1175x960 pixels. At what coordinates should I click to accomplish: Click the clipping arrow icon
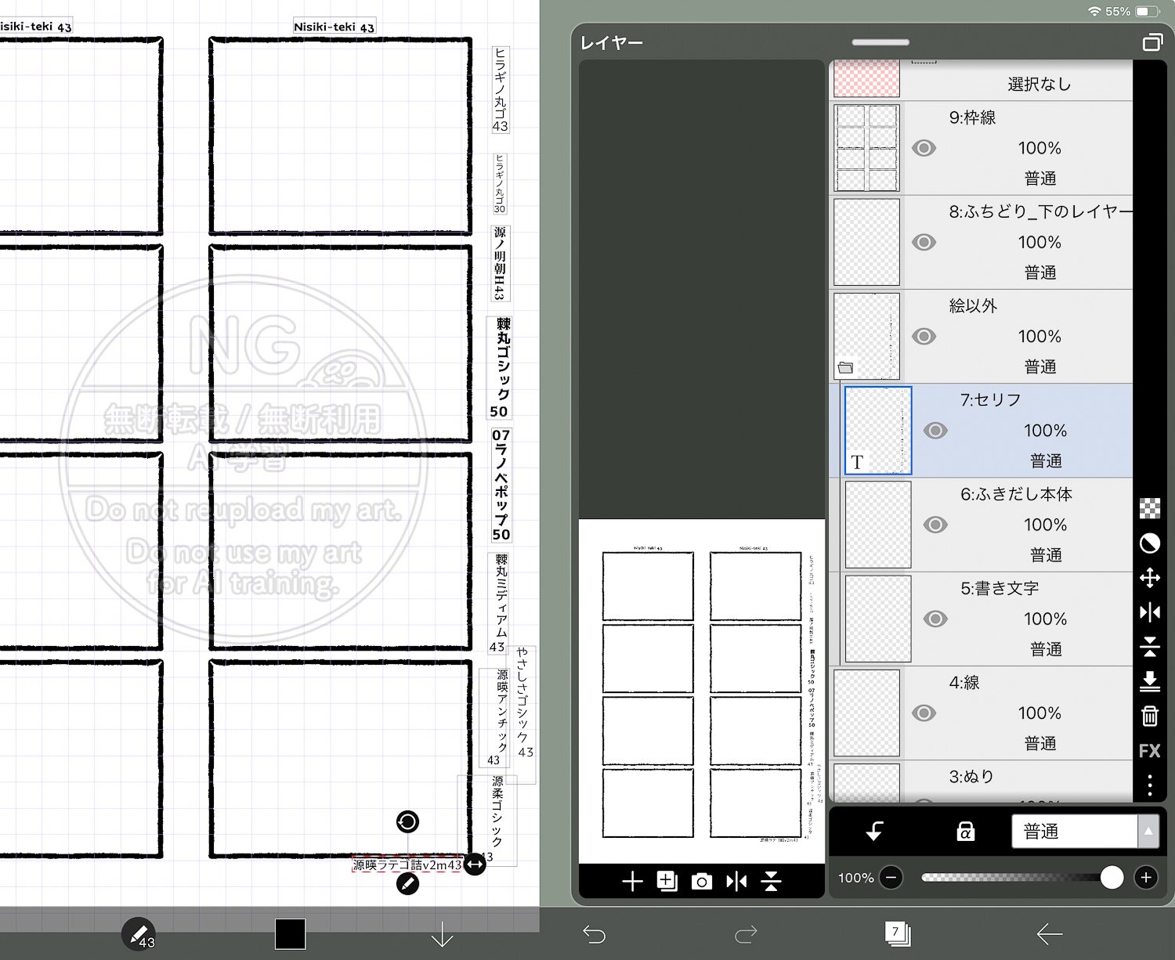(874, 832)
